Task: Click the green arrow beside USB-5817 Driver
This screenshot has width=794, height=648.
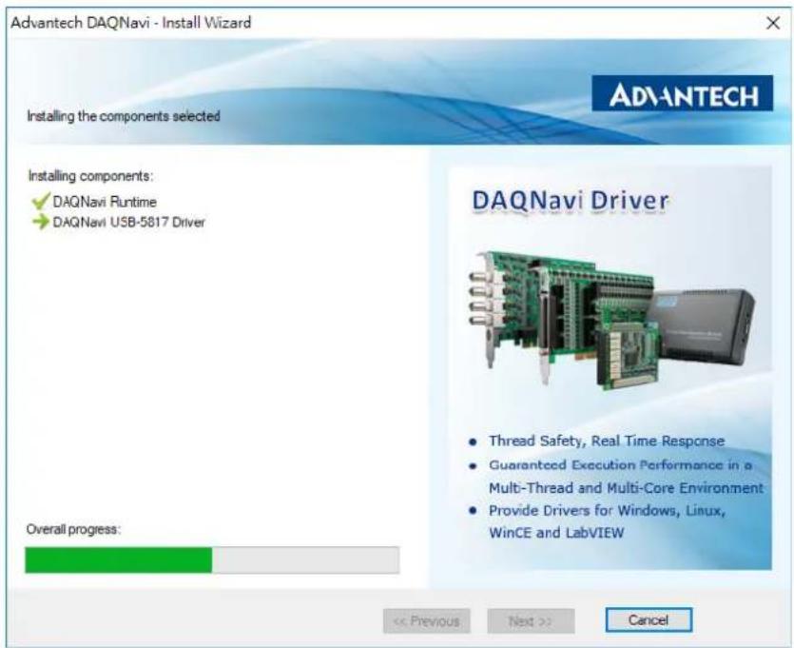Action: 41,222
